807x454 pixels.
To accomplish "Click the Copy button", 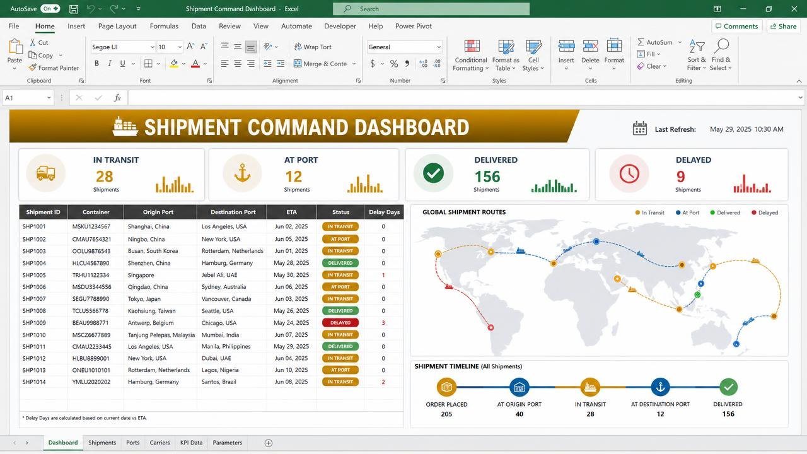I will tap(41, 55).
